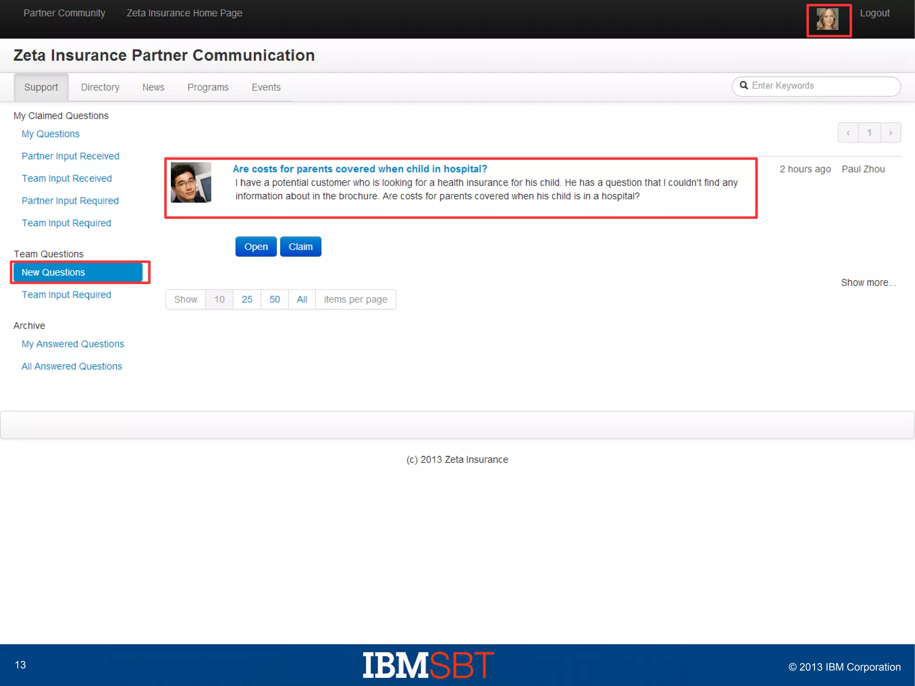Screen dimensions: 915x686
Task: Select New Questions under Team Questions
Action: (x=78, y=272)
